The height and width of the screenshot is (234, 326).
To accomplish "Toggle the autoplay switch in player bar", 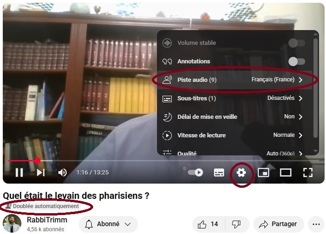I will (x=195, y=172).
